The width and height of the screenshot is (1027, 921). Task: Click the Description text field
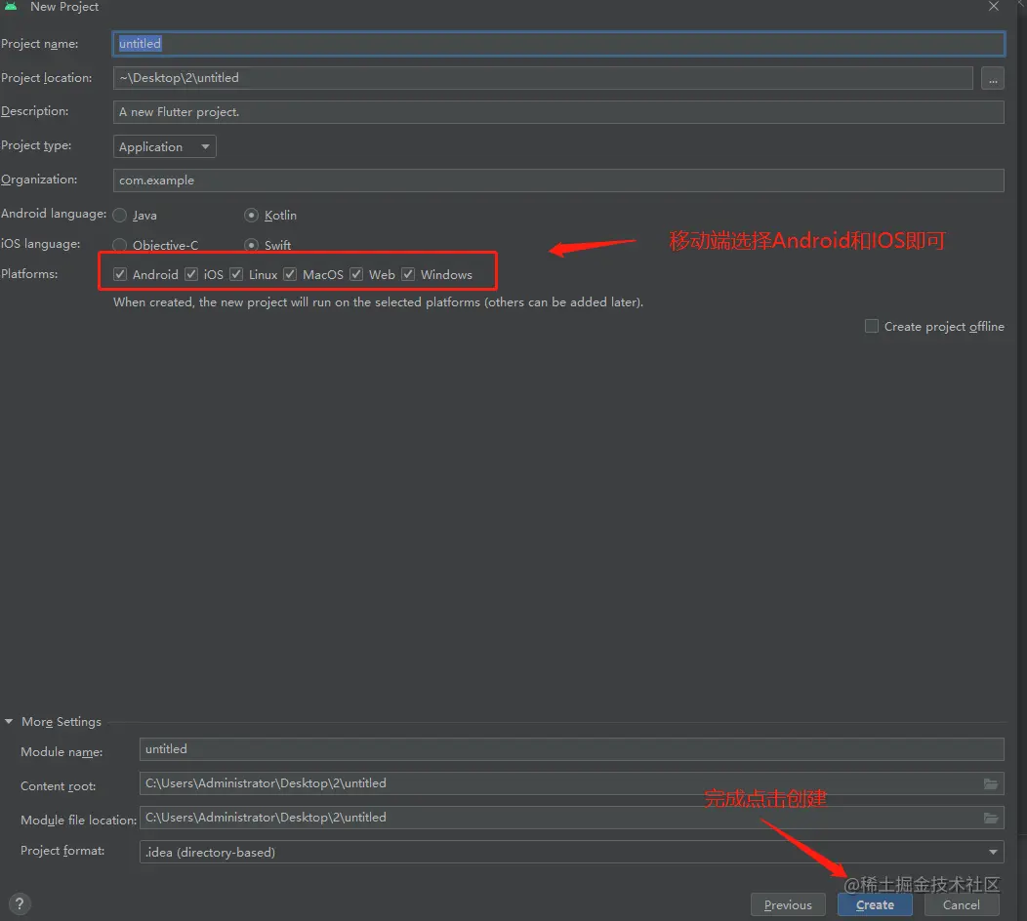point(558,112)
